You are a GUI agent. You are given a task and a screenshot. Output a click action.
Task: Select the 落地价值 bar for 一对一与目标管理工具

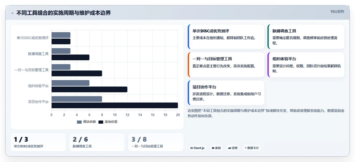(77, 73)
